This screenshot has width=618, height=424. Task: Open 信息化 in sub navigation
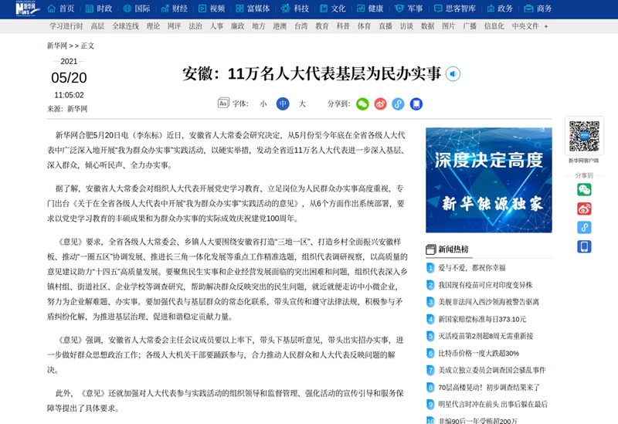click(494, 26)
